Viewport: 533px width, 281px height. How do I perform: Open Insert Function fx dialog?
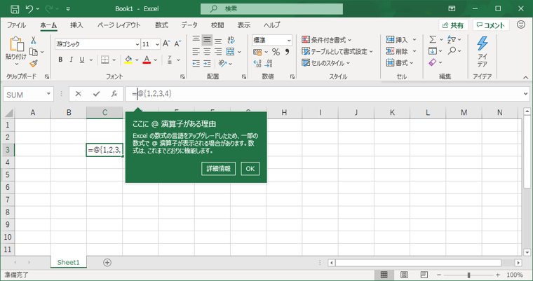point(114,94)
